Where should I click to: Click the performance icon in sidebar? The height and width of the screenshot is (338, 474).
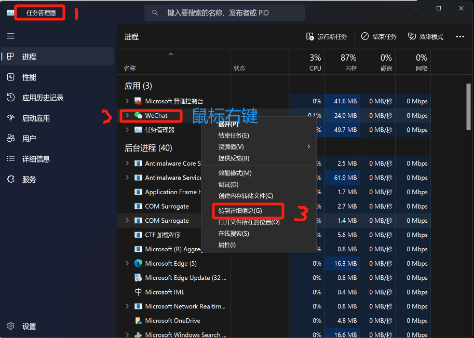10,77
